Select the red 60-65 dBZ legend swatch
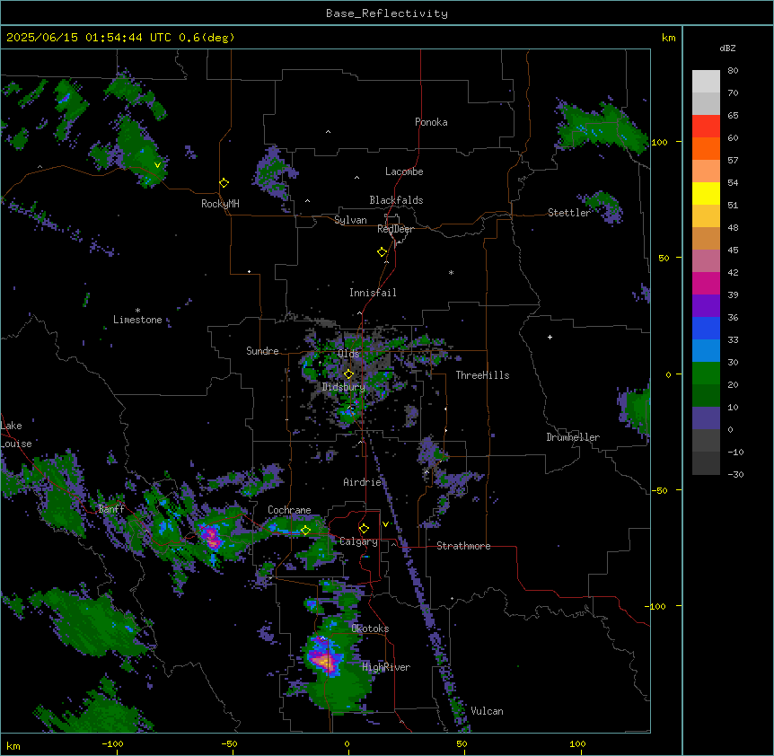The image size is (774, 756). coord(706,126)
